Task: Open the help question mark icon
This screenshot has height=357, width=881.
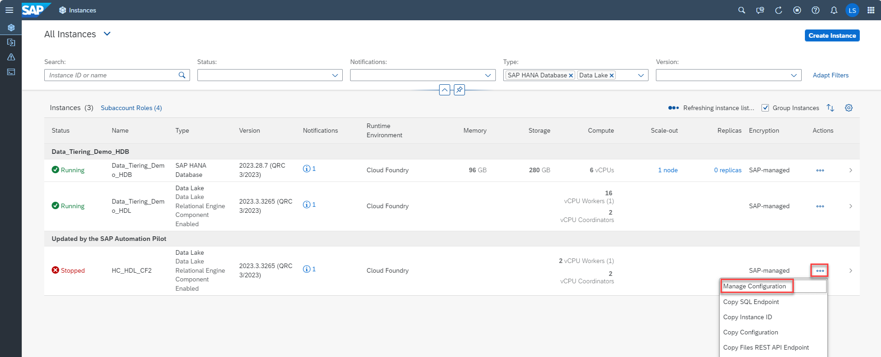Action: 816,10
